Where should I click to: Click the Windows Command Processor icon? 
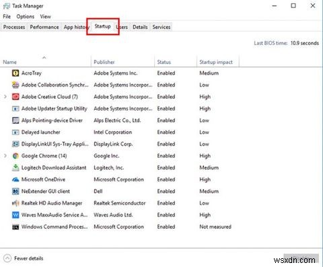(x=15, y=227)
